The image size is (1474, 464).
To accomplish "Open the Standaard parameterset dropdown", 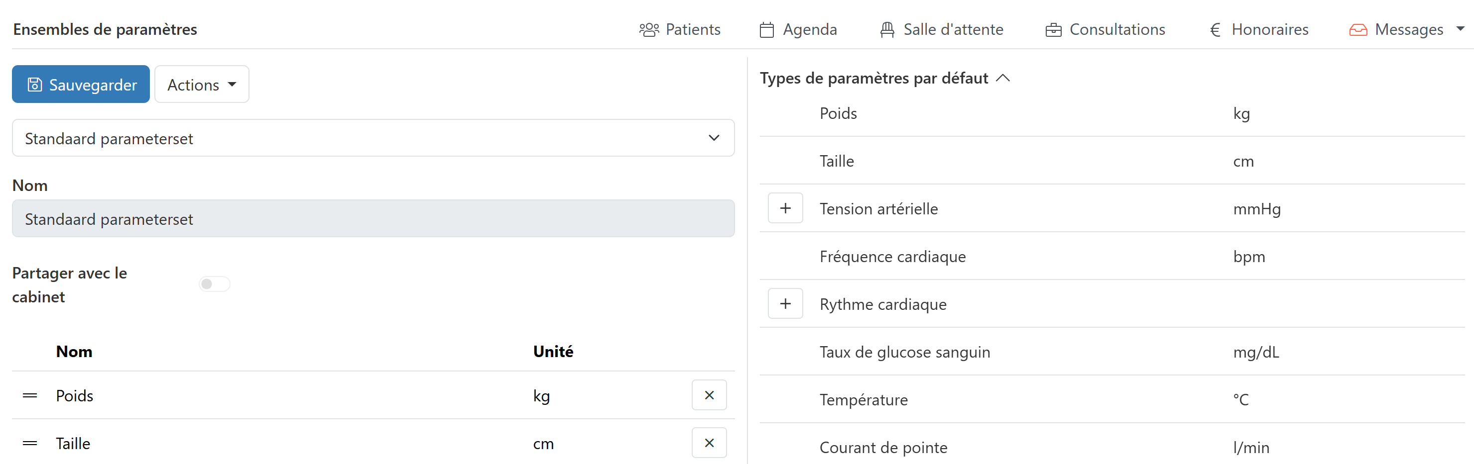I will pyautogui.click(x=373, y=138).
